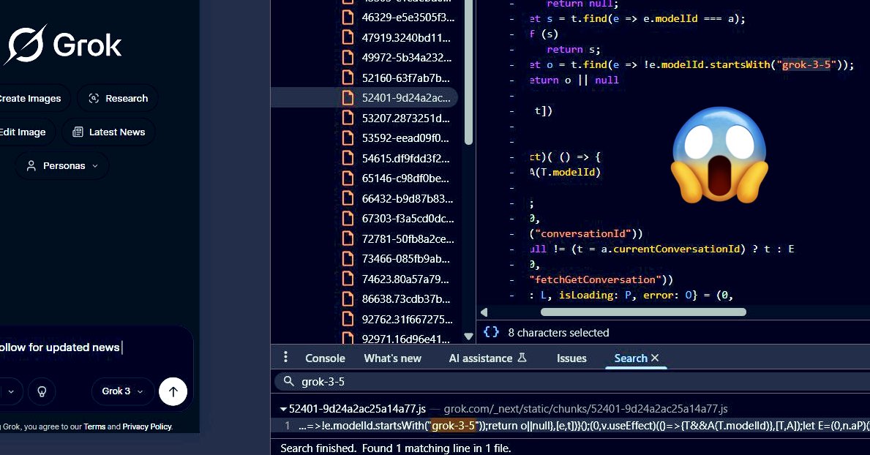Close the Search drawer tab
The image size is (870, 455).
click(x=655, y=358)
